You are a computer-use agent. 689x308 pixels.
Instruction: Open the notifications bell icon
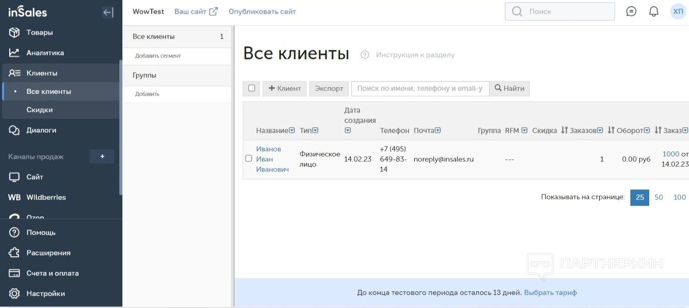coord(653,11)
